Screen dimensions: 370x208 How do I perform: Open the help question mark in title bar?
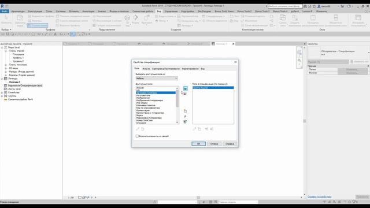point(349,6)
